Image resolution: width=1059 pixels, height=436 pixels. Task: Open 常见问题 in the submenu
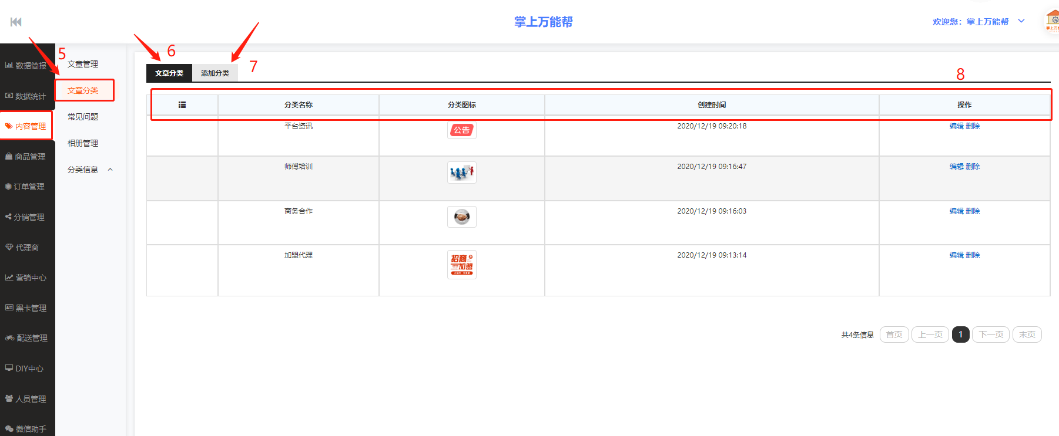pyautogui.click(x=83, y=117)
